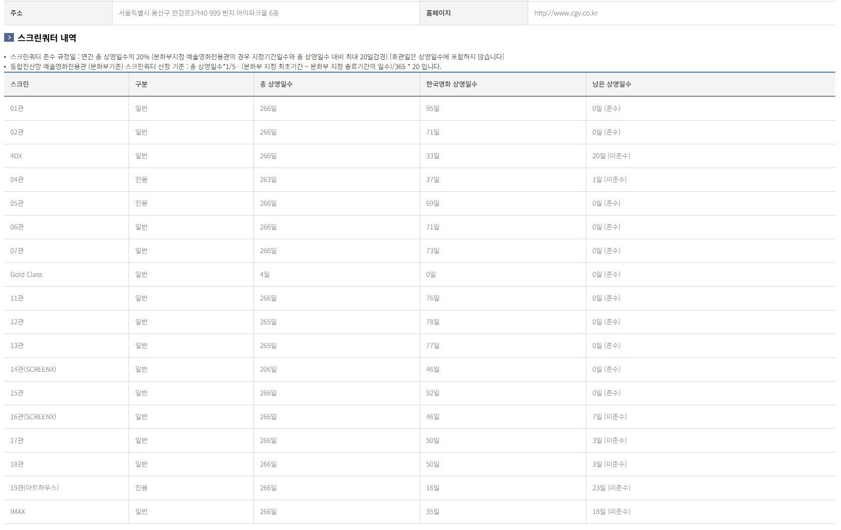Click the 주소 address text field
This screenshot has height=530, width=841.
(266, 13)
